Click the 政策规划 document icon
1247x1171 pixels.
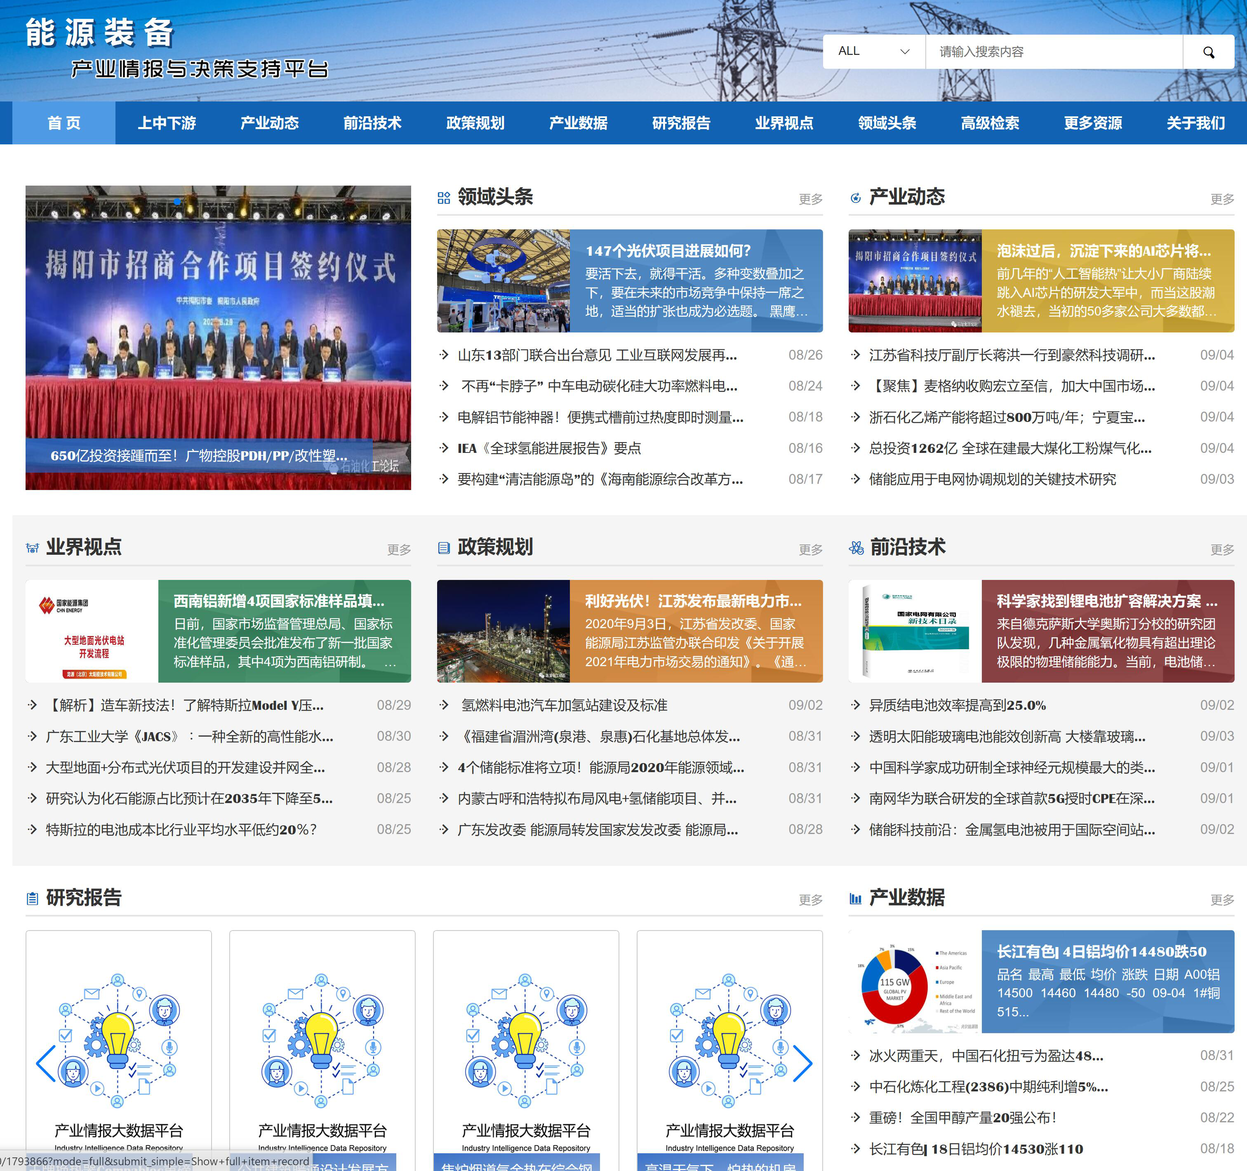coord(443,548)
